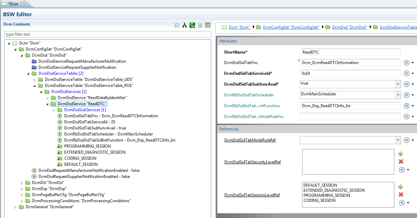Select the DcmDsdServiceRequestSupplierNotification folder

point(74,67)
